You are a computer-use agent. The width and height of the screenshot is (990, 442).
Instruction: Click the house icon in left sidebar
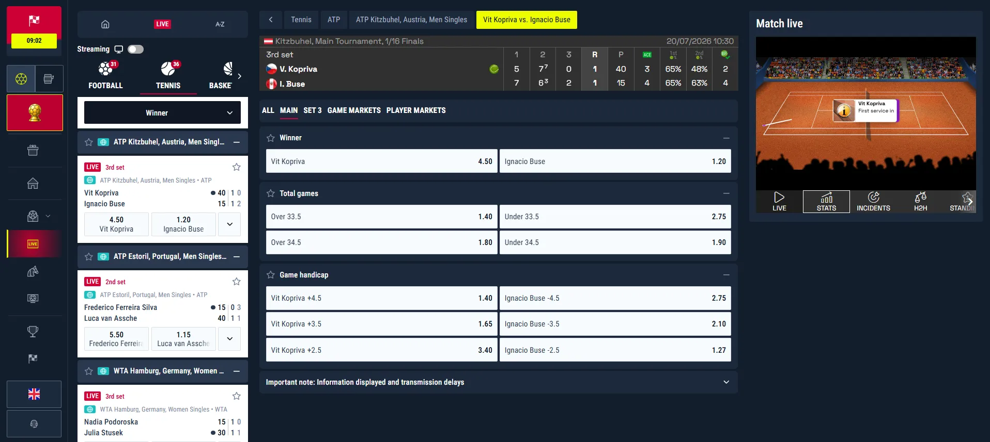tap(33, 183)
